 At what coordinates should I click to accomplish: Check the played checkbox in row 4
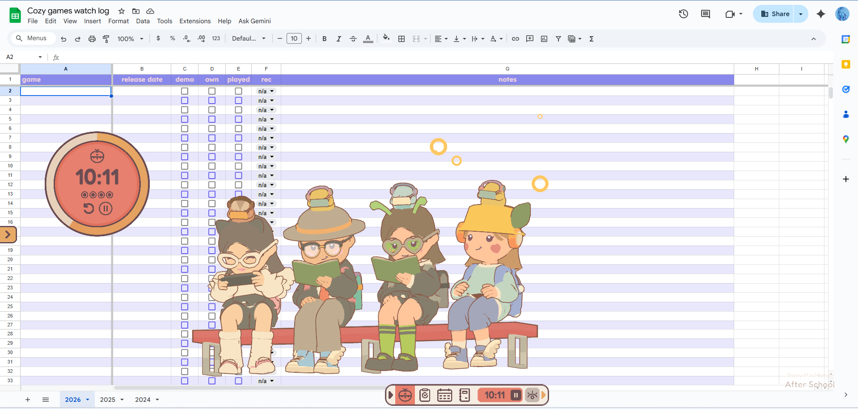pyautogui.click(x=238, y=109)
